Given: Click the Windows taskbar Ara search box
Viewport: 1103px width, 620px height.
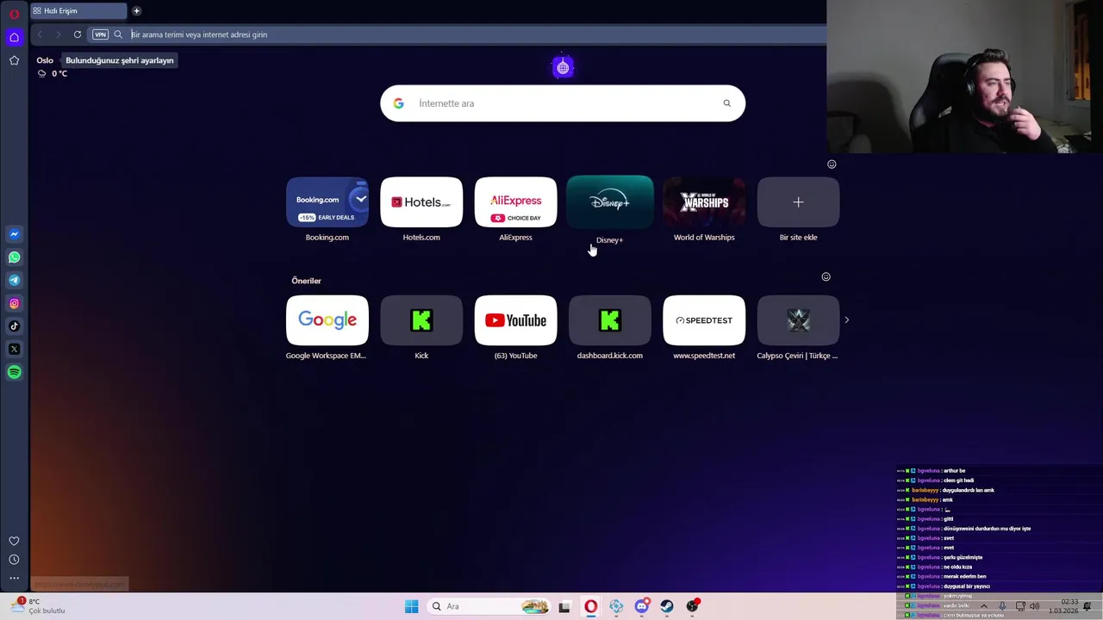Looking at the screenshot, I should pos(489,606).
